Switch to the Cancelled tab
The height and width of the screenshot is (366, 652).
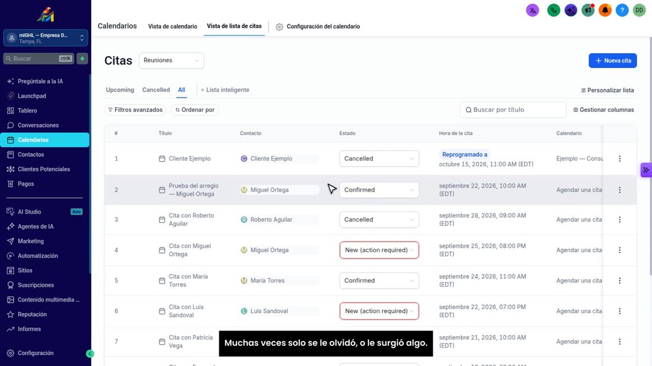pyautogui.click(x=156, y=90)
